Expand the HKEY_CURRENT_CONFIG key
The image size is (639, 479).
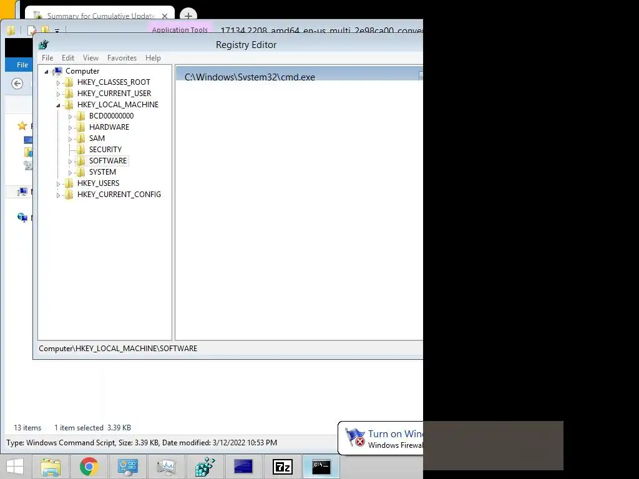(58, 195)
